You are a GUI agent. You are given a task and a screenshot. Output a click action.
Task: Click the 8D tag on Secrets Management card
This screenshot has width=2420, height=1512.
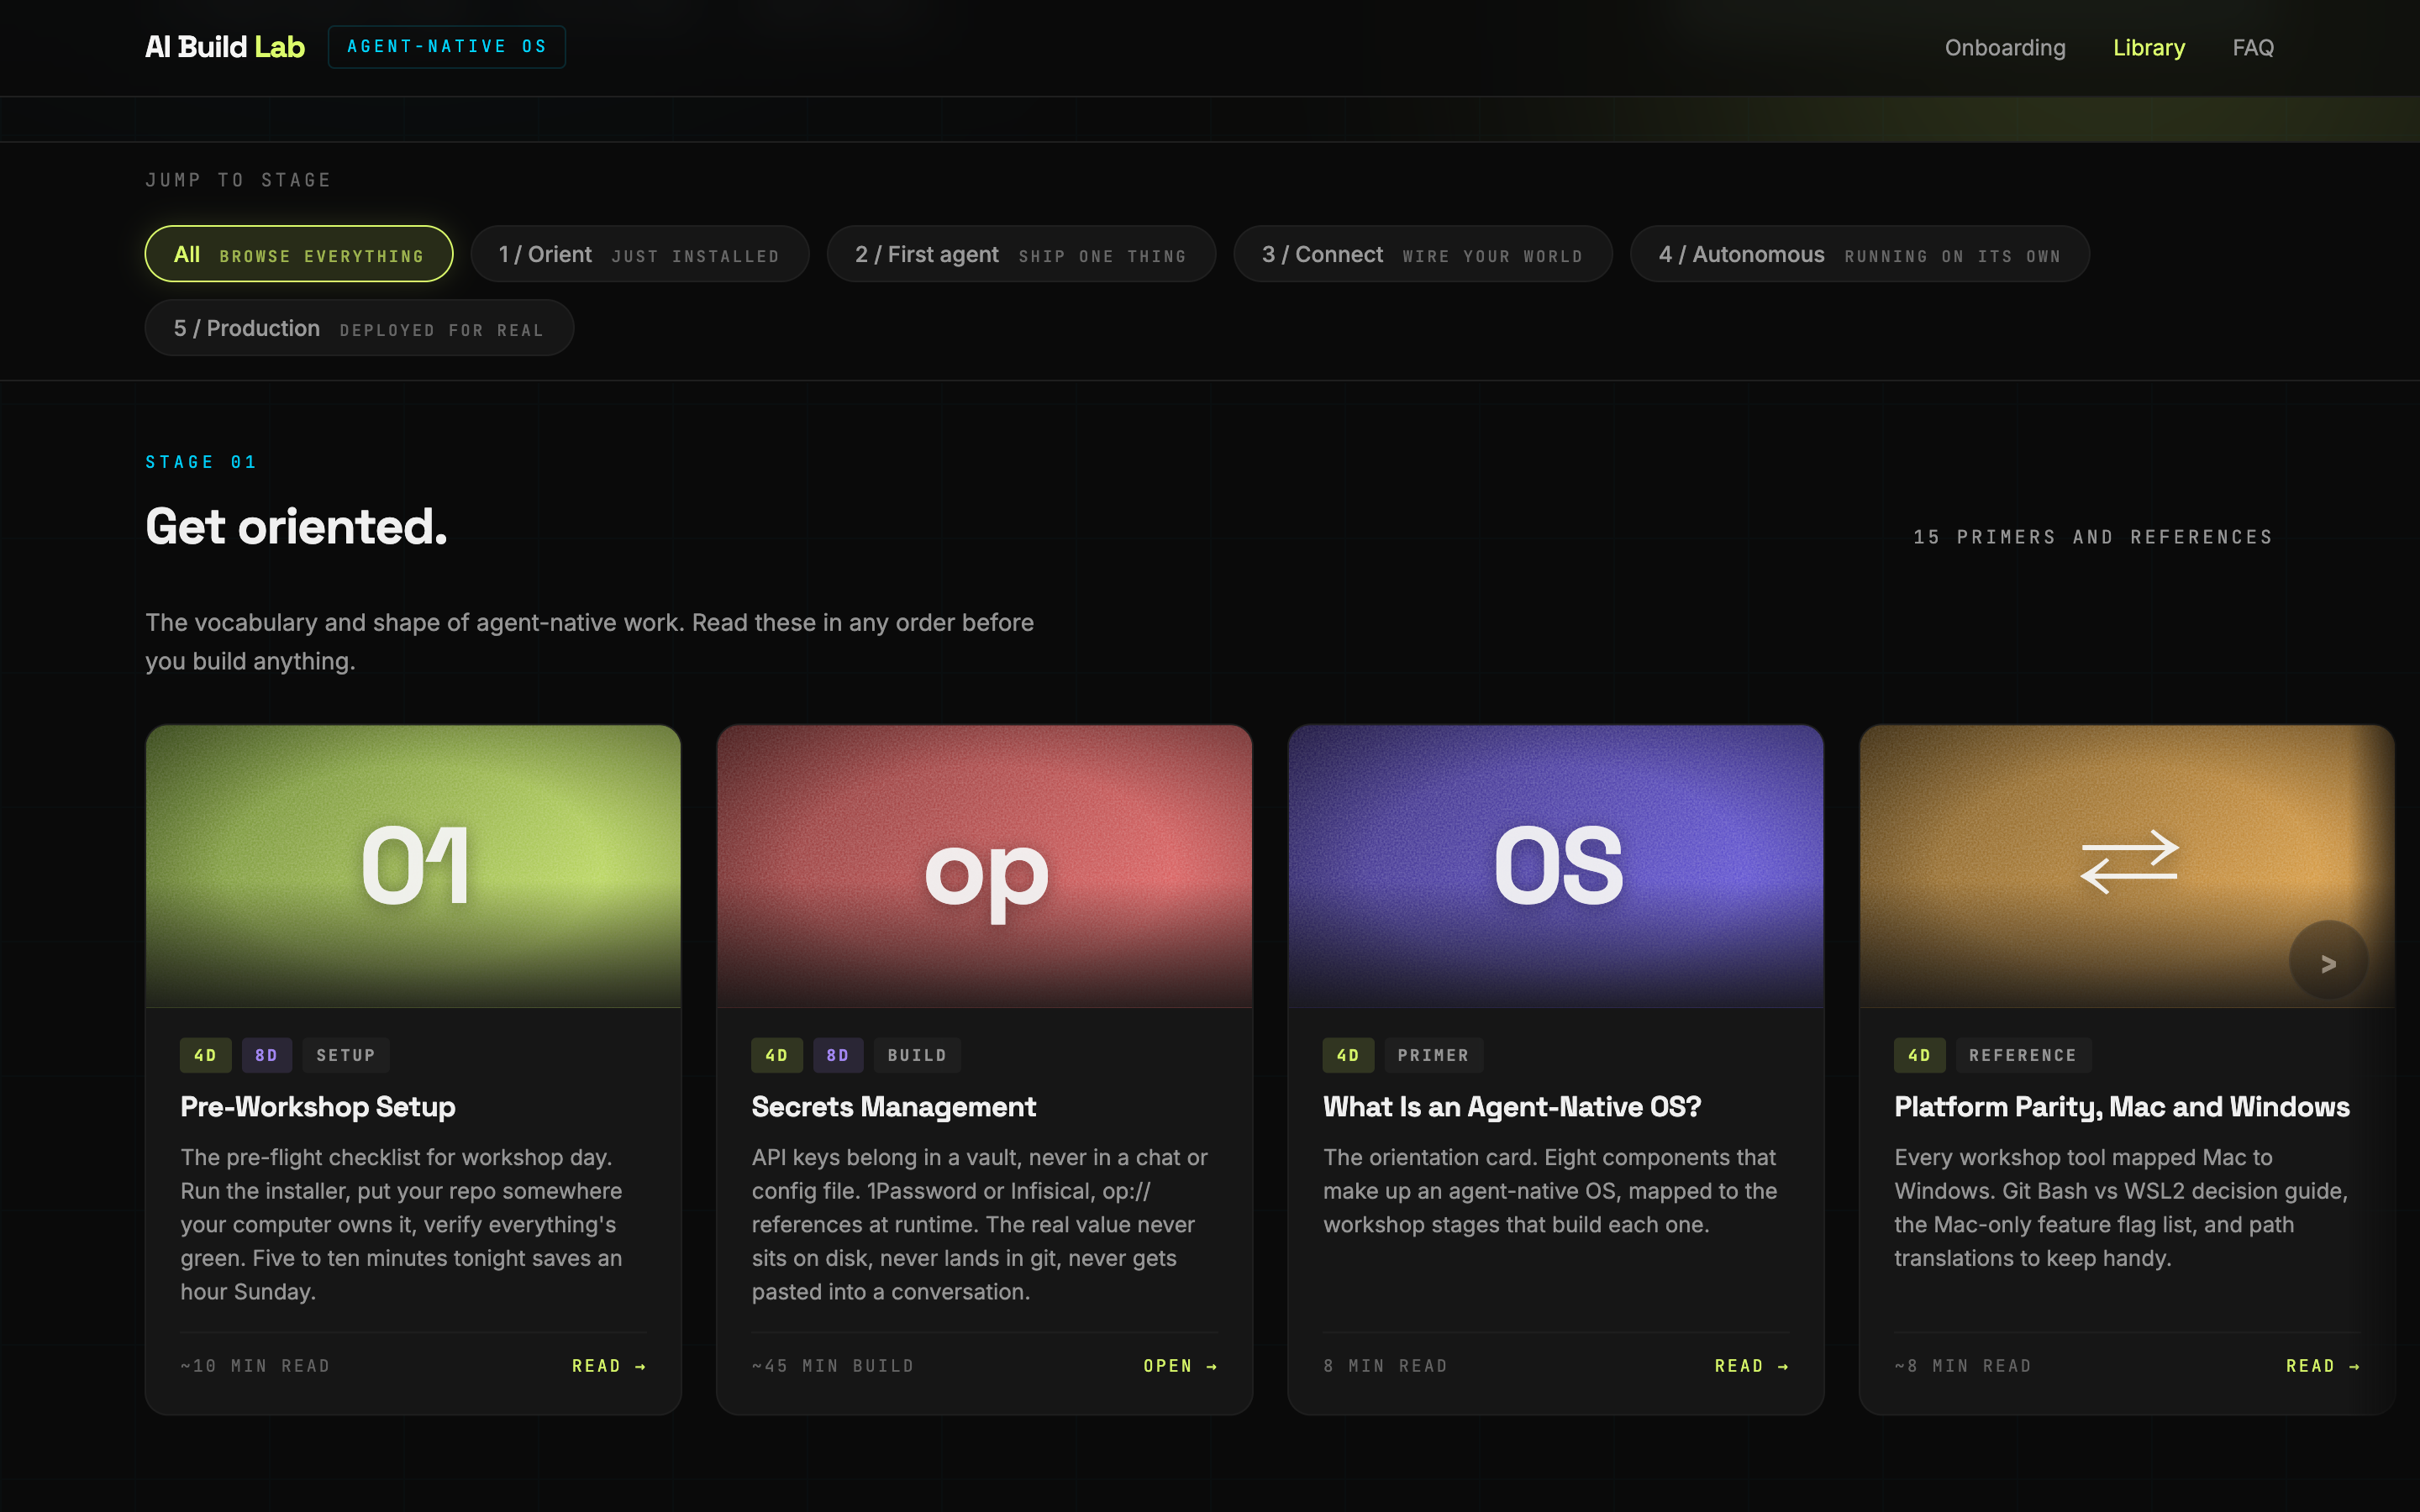tap(837, 1055)
